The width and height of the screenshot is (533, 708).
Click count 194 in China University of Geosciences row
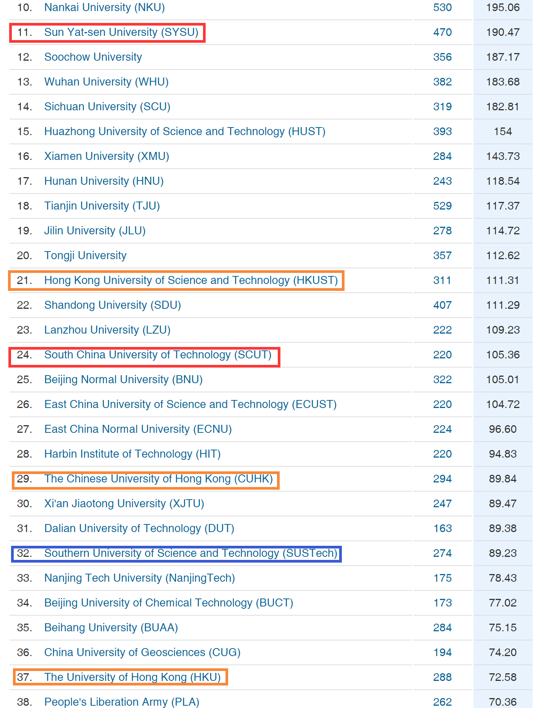443,653
